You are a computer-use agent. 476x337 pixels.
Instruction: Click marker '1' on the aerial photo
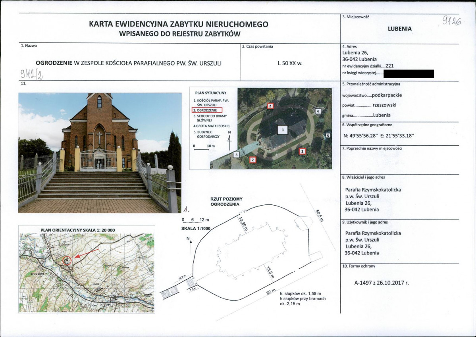(283, 130)
